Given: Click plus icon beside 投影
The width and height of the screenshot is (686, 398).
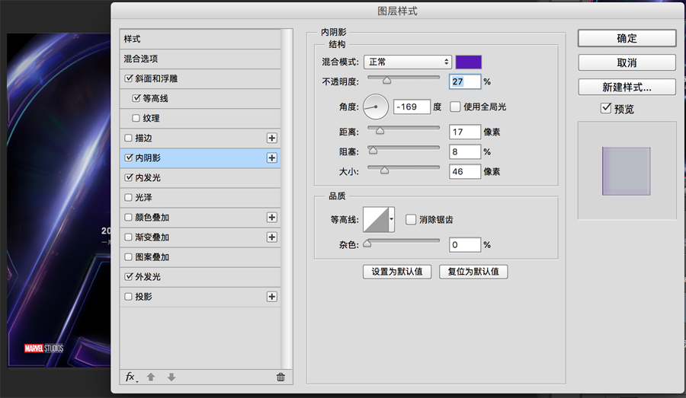Looking at the screenshot, I should pos(271,296).
